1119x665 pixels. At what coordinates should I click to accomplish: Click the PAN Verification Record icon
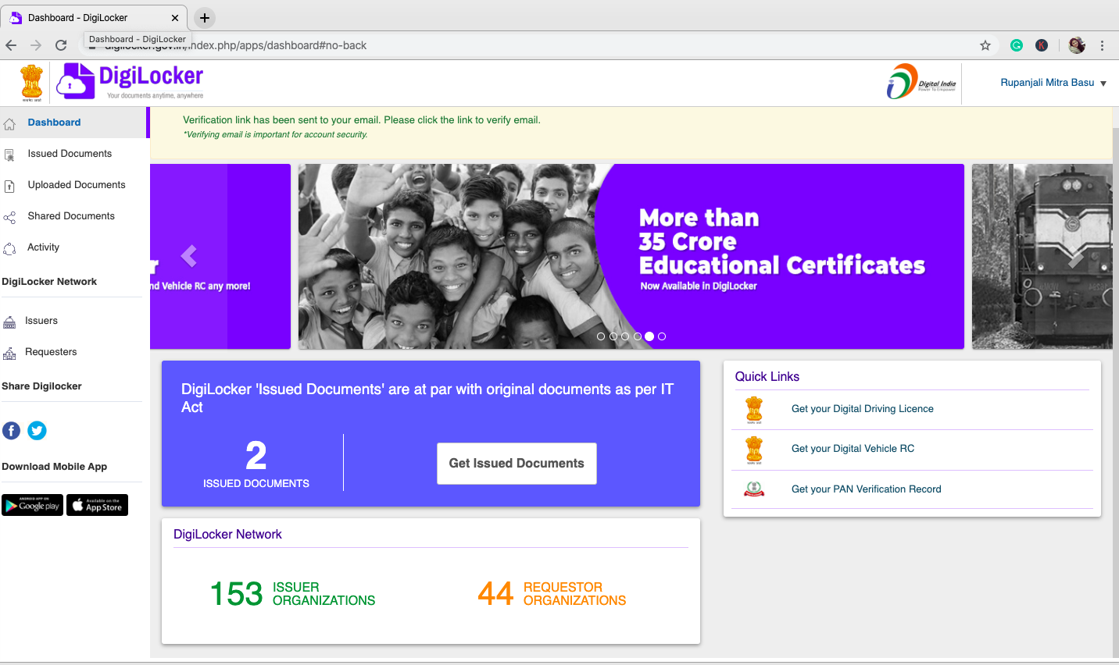click(754, 489)
